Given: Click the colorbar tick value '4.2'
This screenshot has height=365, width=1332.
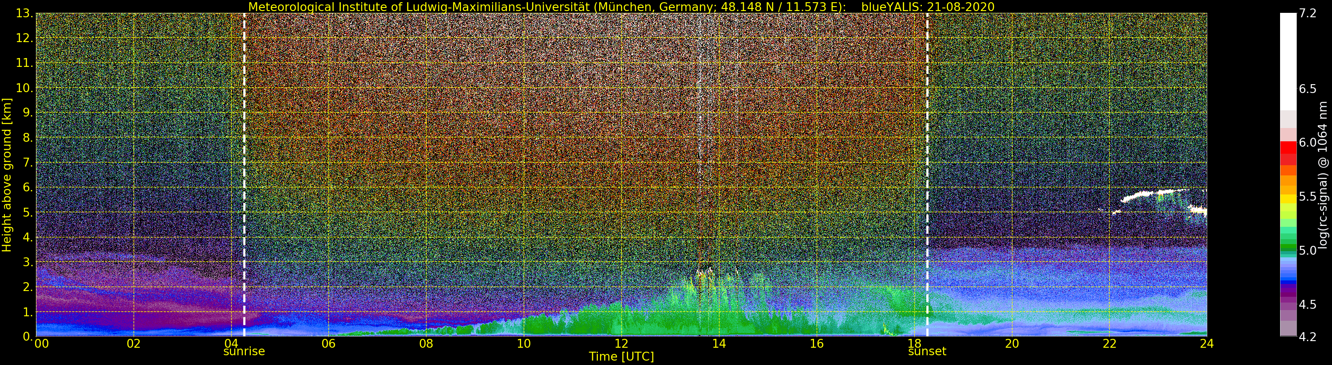Looking at the screenshot, I should point(1307,337).
